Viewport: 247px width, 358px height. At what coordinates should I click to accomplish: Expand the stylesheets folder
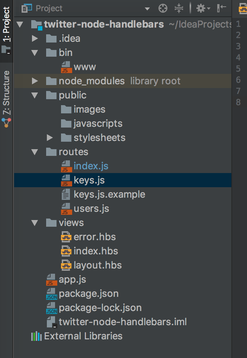click(50, 138)
